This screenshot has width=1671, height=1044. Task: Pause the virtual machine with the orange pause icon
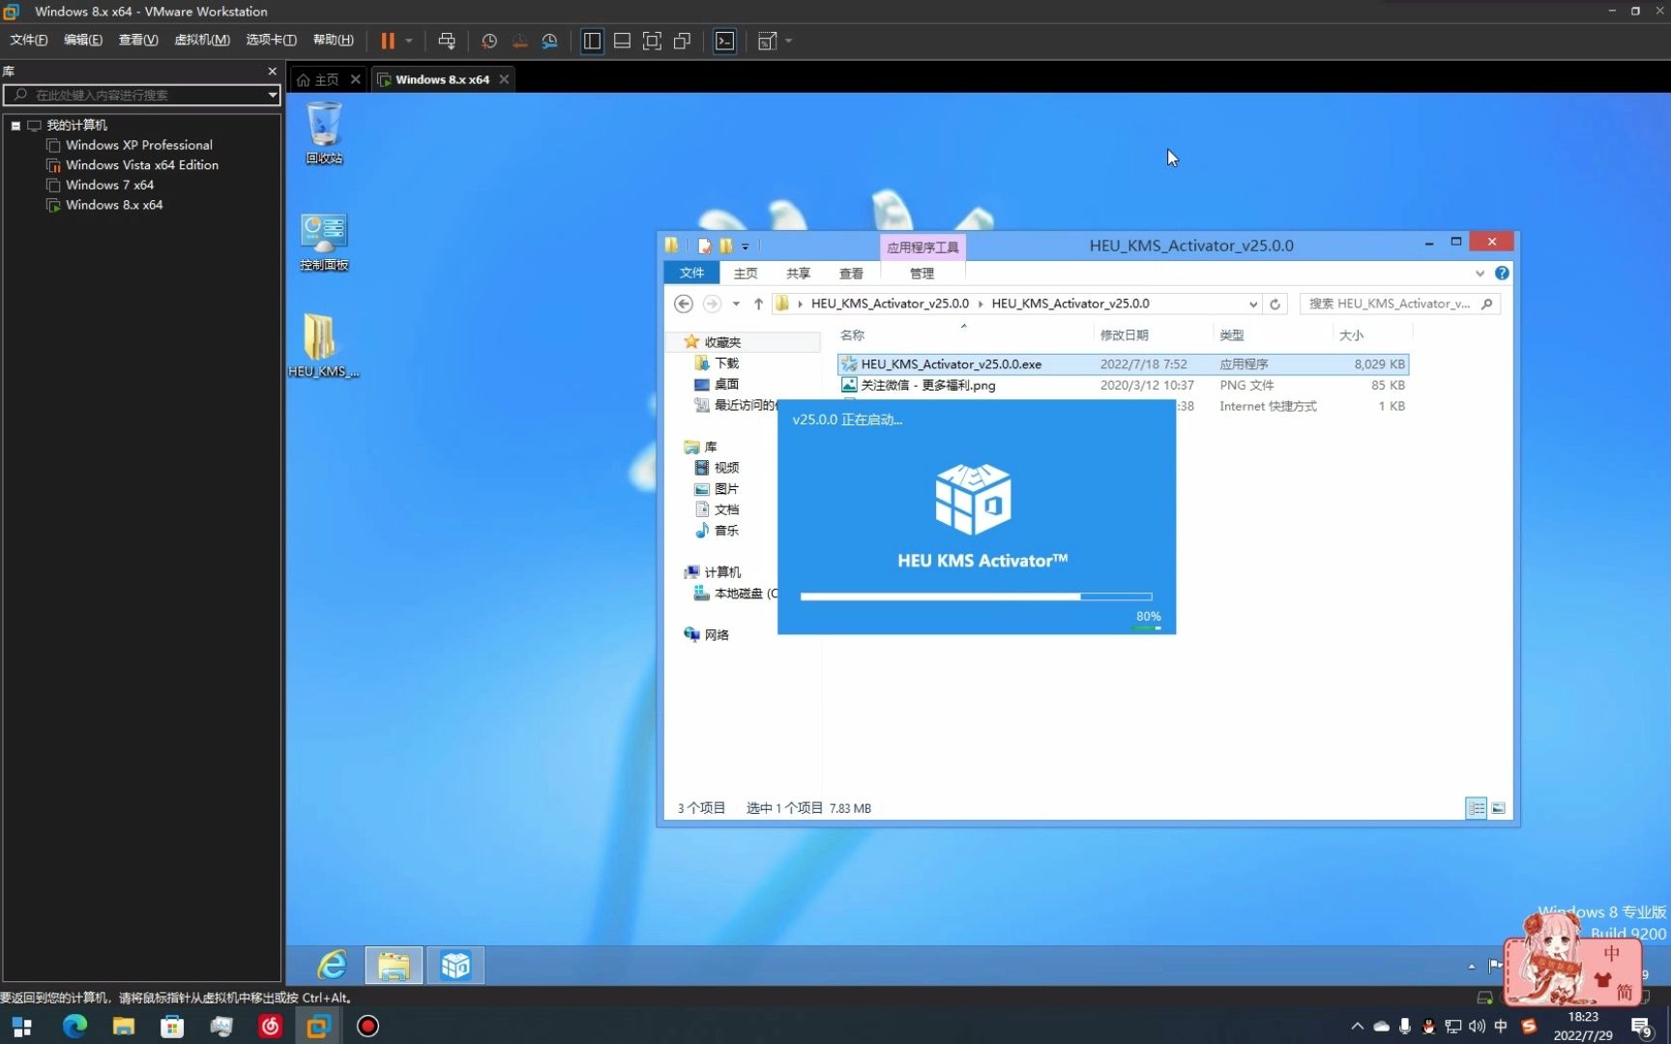[388, 41]
